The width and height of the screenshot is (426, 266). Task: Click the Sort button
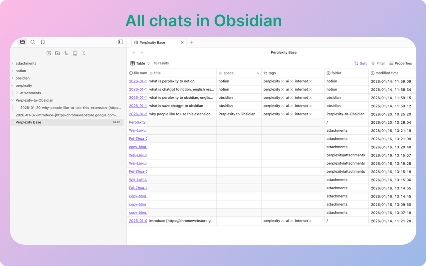(360, 63)
